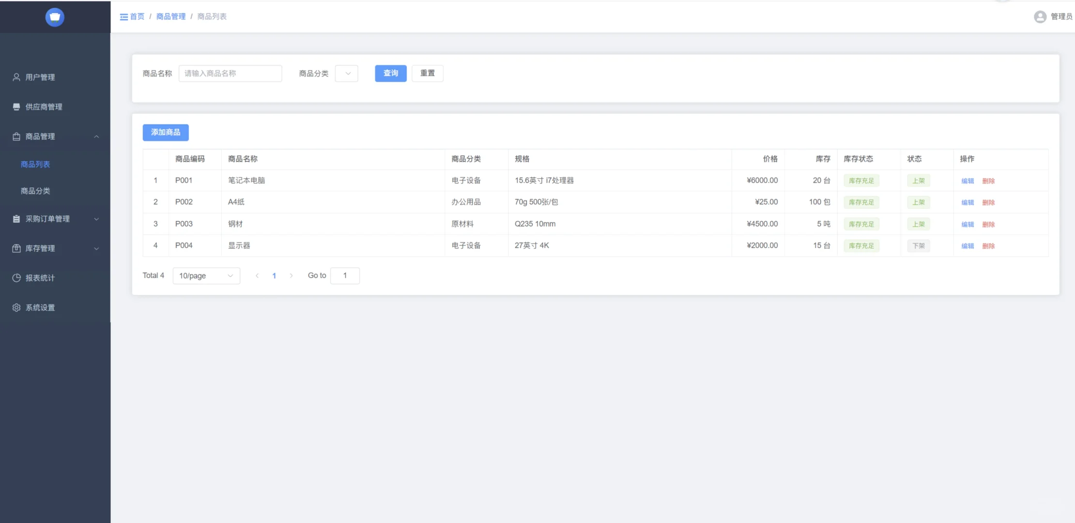Click the supplier management icon
The image size is (1075, 523).
16,107
